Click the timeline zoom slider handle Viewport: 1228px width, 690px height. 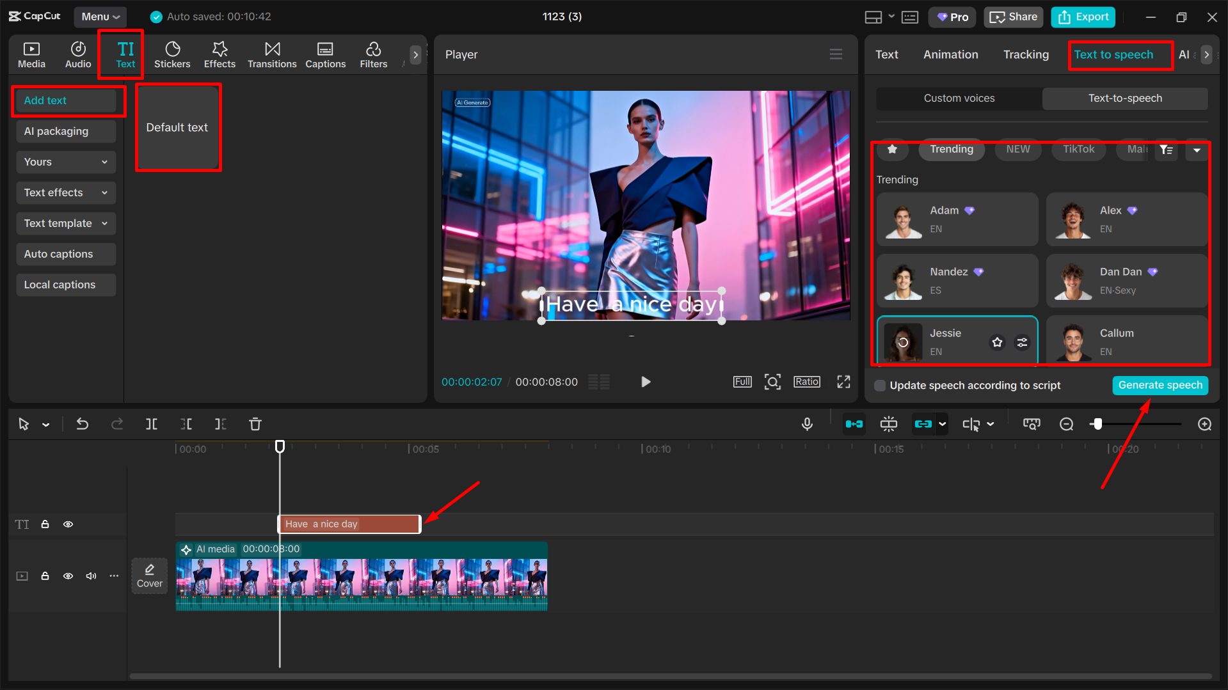[1098, 424]
